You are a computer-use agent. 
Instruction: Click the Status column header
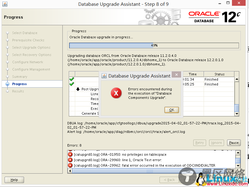(219, 74)
